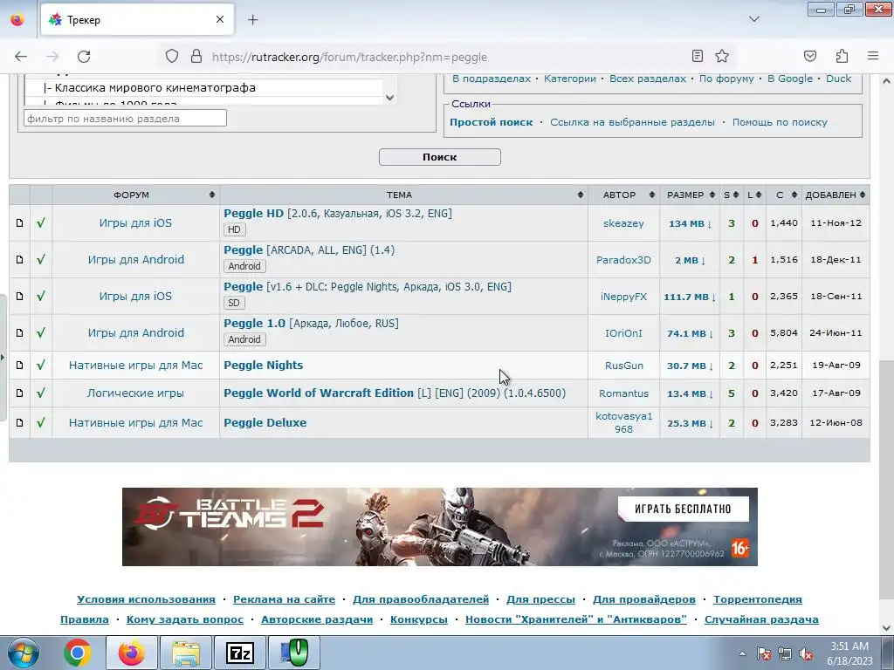This screenshot has width=894, height=670.
Task: Sort results by S seeders column
Action: 732,195
